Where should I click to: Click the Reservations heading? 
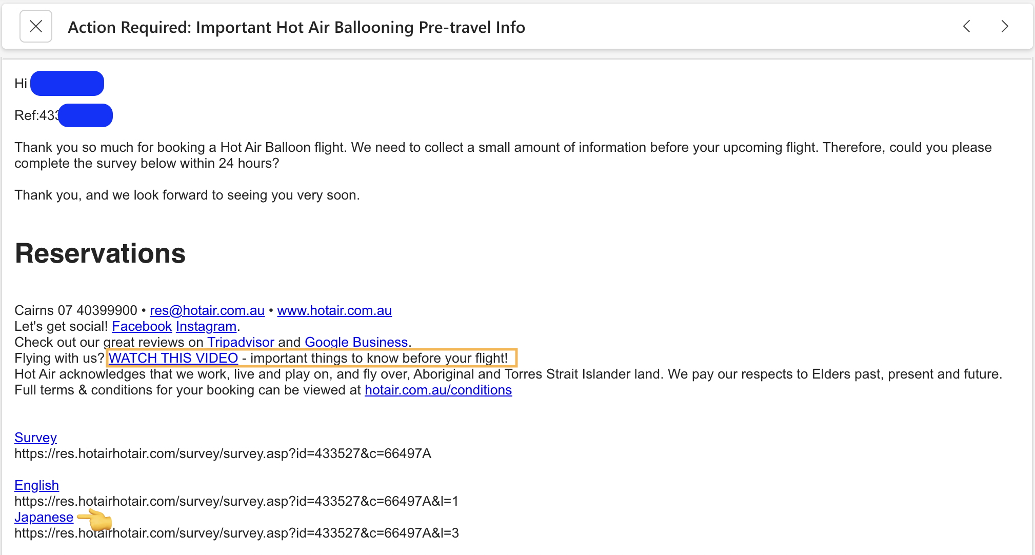[x=100, y=253]
